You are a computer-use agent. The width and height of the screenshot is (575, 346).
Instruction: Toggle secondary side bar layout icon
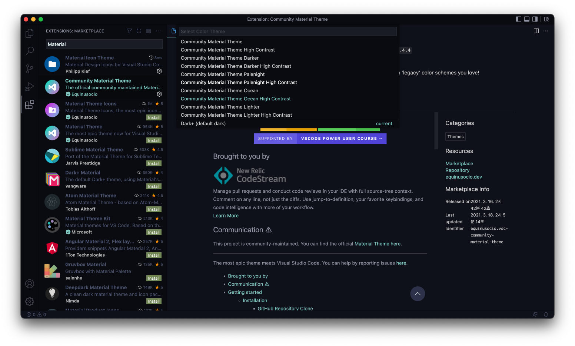click(x=535, y=19)
